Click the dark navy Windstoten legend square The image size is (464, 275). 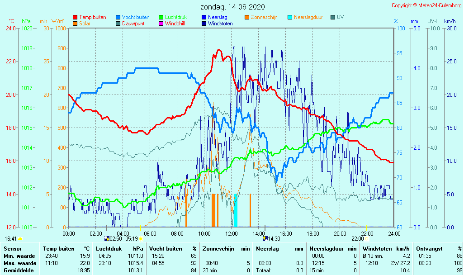(204, 24)
